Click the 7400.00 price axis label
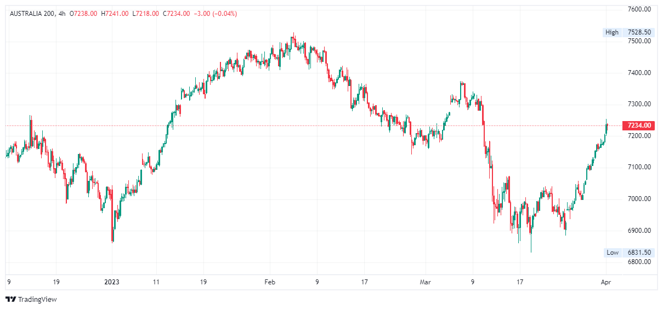 pyautogui.click(x=639, y=73)
